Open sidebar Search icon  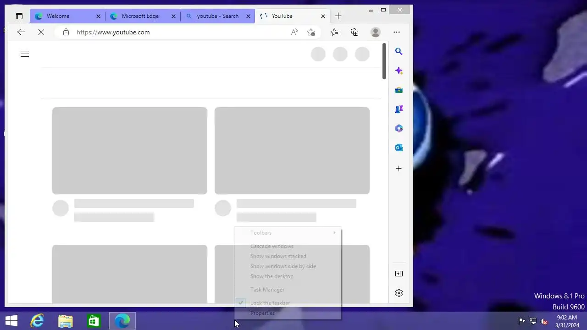(x=399, y=52)
